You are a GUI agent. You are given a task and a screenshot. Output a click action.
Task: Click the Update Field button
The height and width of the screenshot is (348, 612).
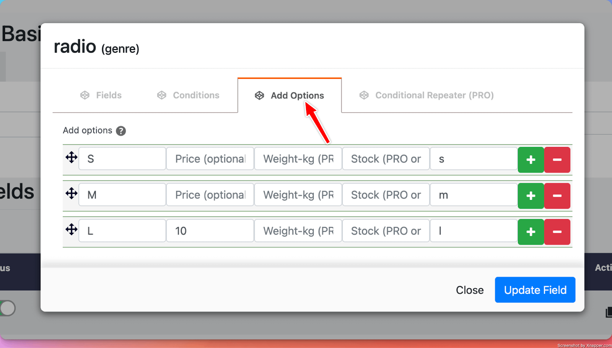click(535, 290)
